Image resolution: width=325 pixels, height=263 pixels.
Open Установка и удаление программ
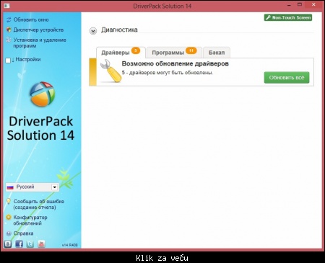coord(40,43)
